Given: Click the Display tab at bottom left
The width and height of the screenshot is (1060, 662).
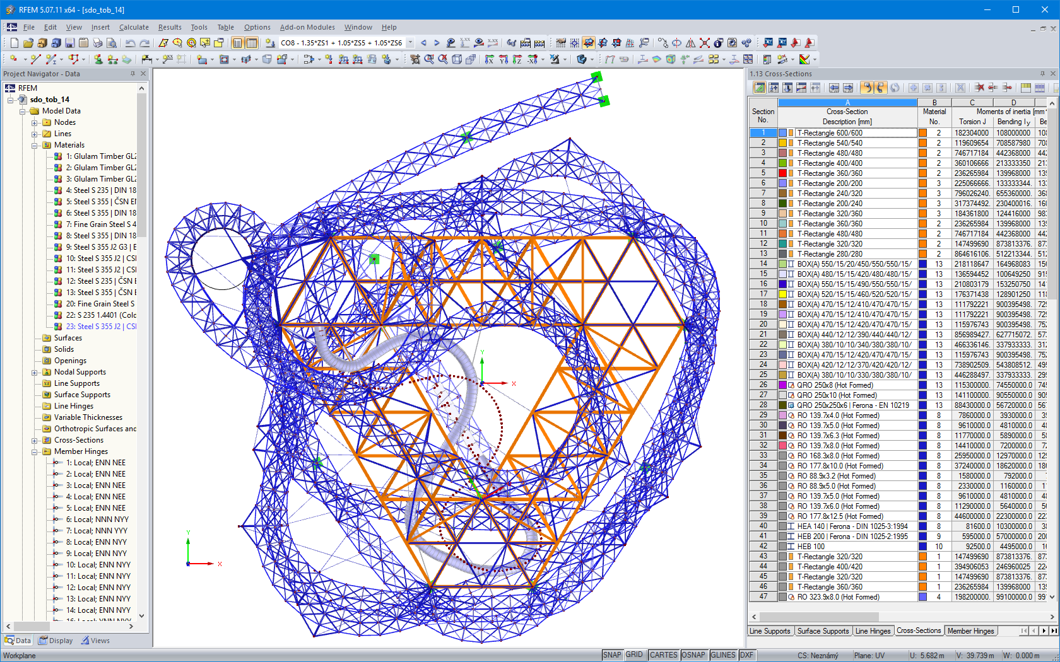Looking at the screenshot, I should point(56,640).
